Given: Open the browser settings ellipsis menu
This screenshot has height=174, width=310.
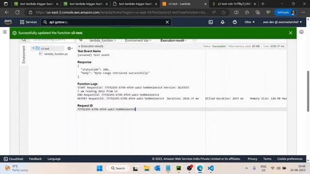Looking at the screenshot, I should 303,13.
